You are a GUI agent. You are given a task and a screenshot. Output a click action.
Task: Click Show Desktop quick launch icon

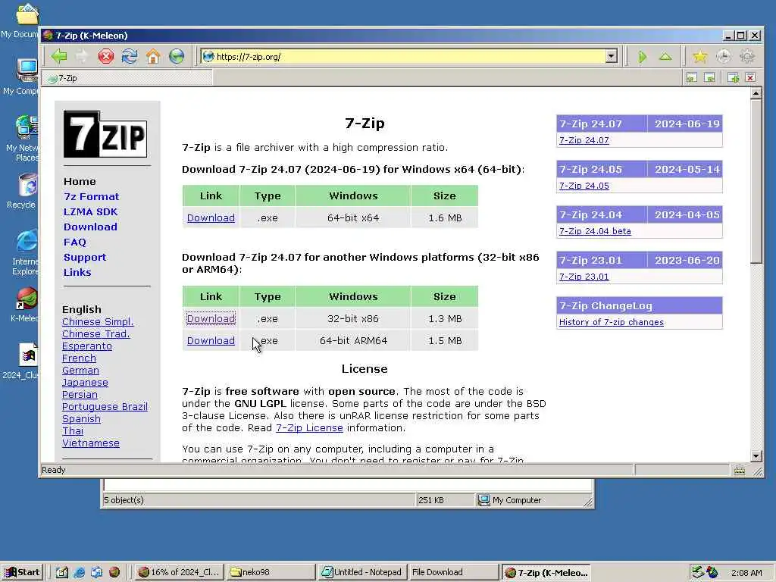click(x=62, y=572)
